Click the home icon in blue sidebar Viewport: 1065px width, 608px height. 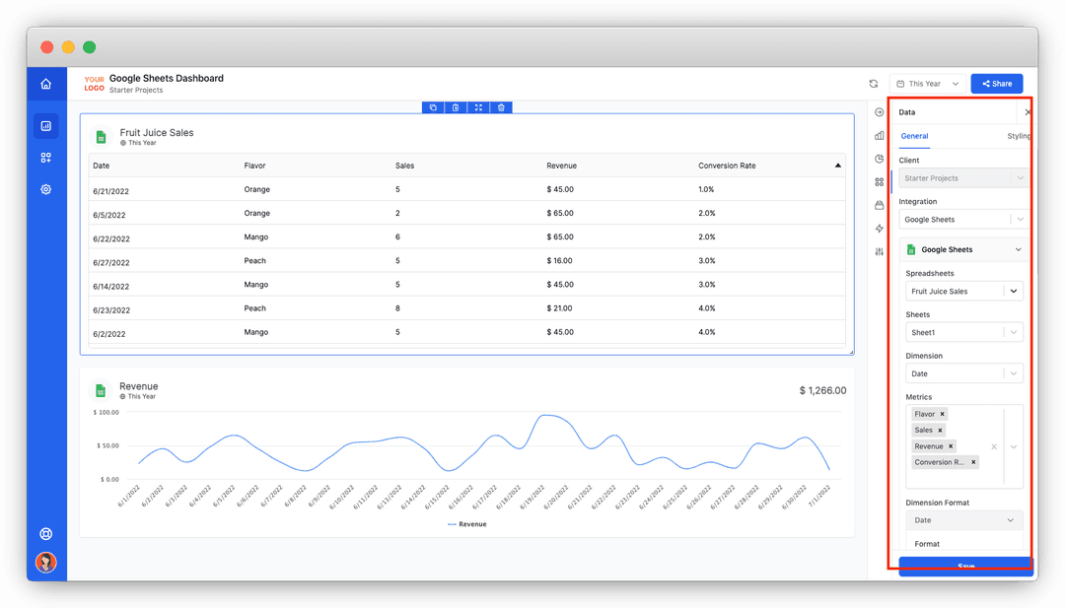click(x=45, y=84)
